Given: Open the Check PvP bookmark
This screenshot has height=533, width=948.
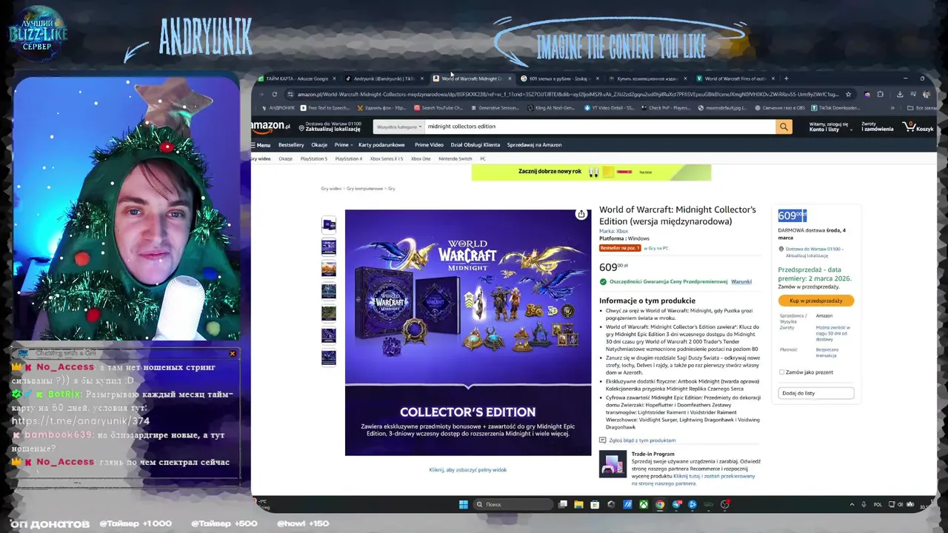Looking at the screenshot, I should [666, 108].
